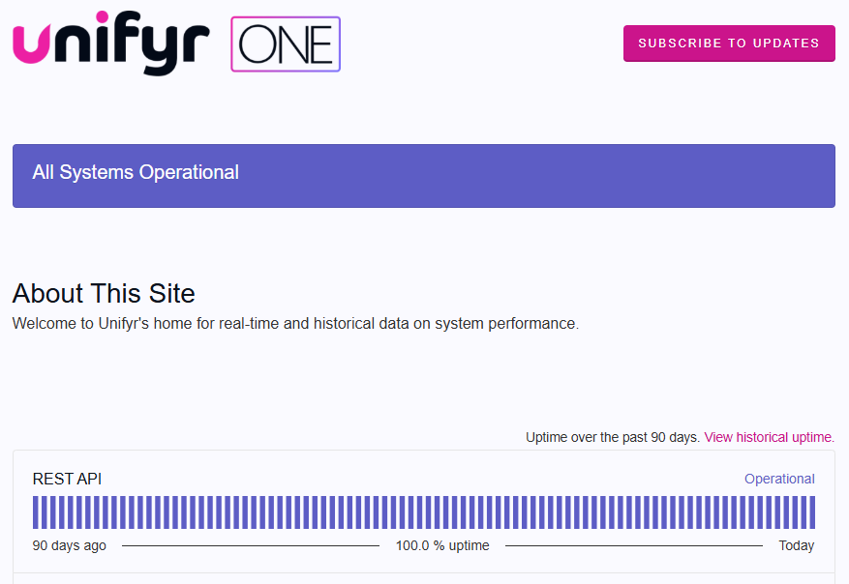Click the Subscribe to Updates button
The height and width of the screenshot is (584, 849).
pos(729,44)
